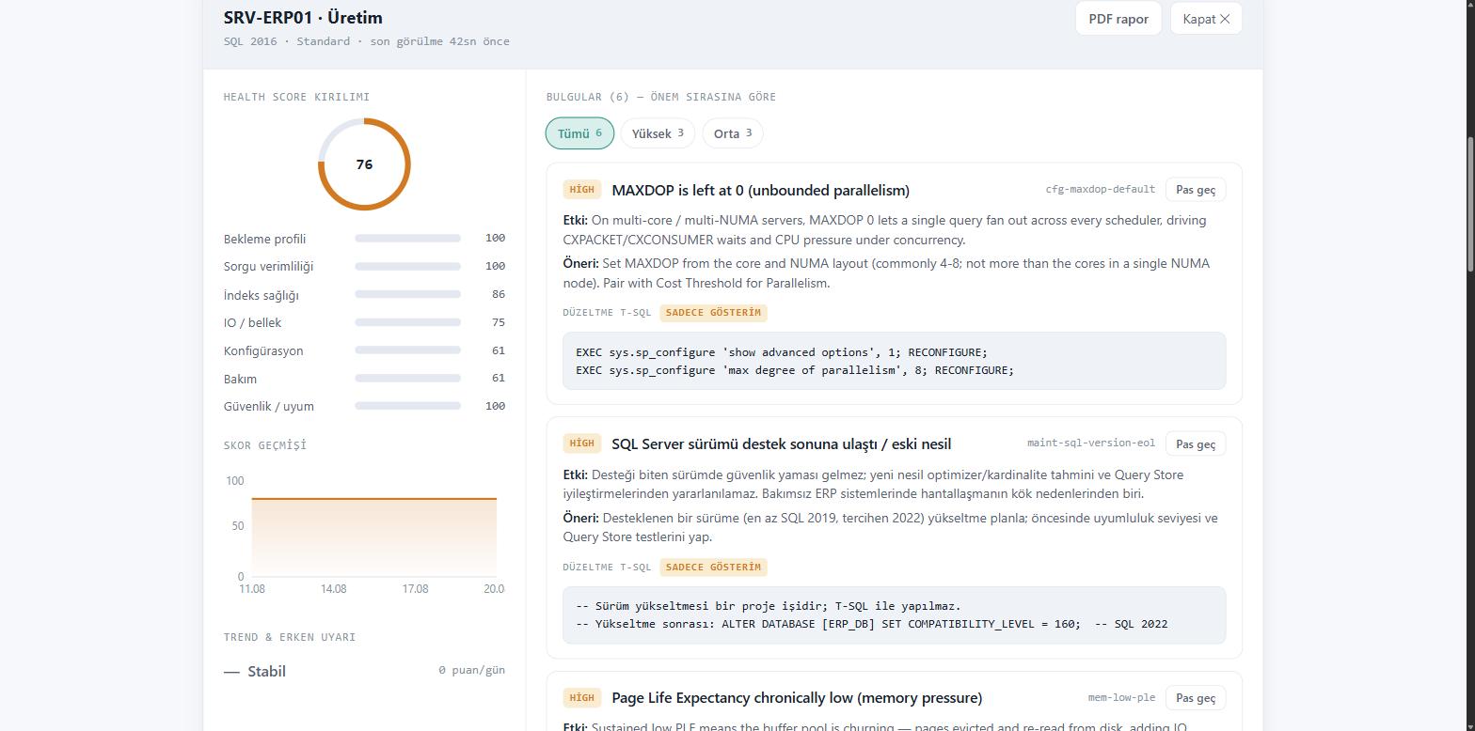The height and width of the screenshot is (731, 1475).
Task: Dismiss the Page Life Expectancy finding with Pas geç
Action: tap(1196, 698)
